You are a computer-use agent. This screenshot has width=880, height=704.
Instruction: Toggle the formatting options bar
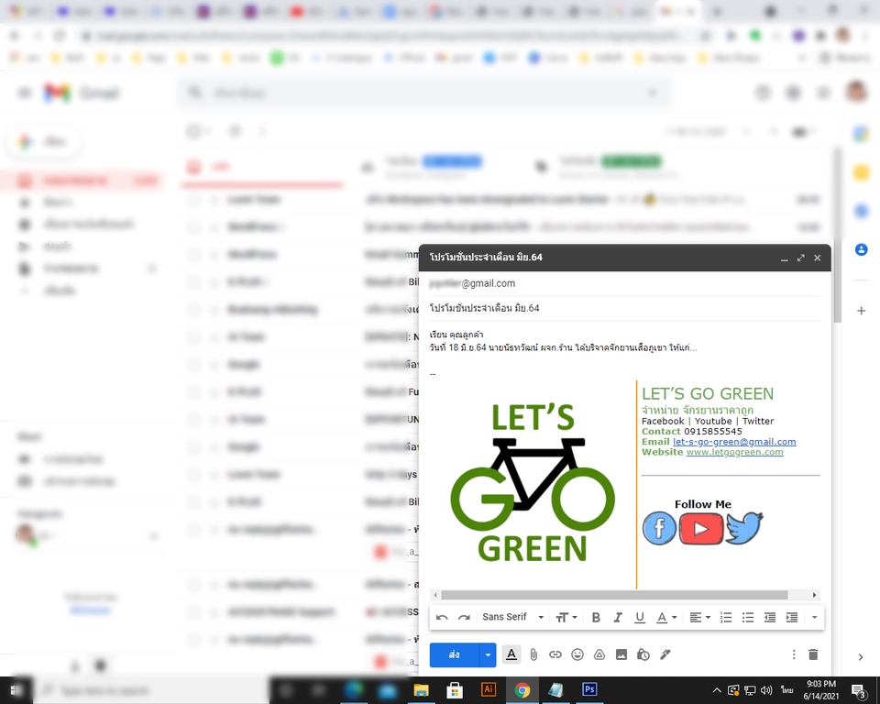[x=511, y=654]
